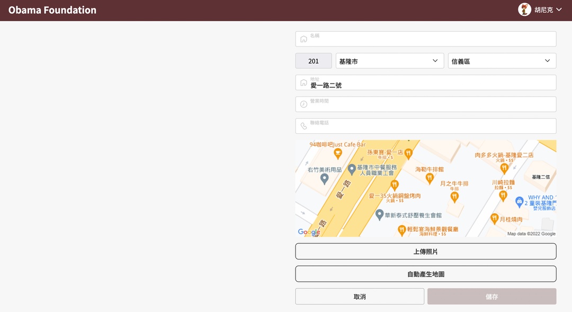Click the home icon in address field
Screen dimensions: 572x312
tap(303, 82)
